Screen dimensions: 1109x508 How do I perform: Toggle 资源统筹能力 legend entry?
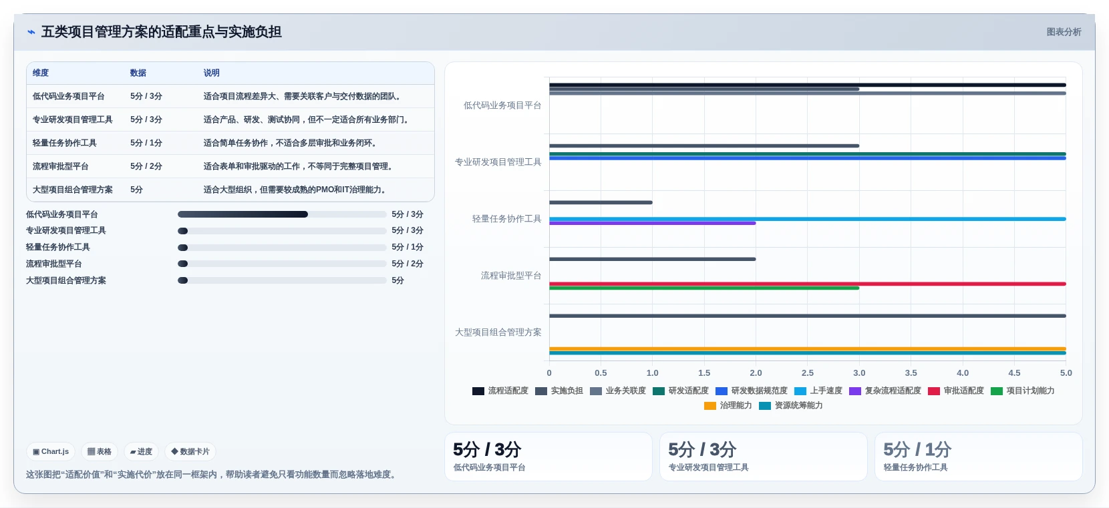tap(791, 406)
